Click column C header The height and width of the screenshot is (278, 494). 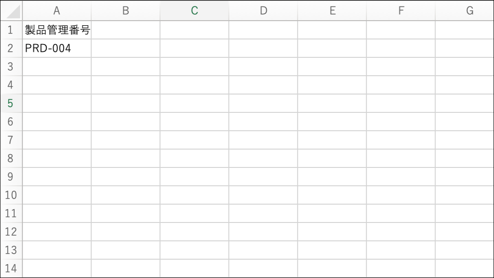(194, 11)
